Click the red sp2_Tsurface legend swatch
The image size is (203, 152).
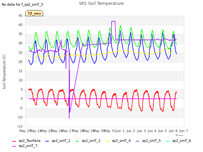[x=14, y=141]
